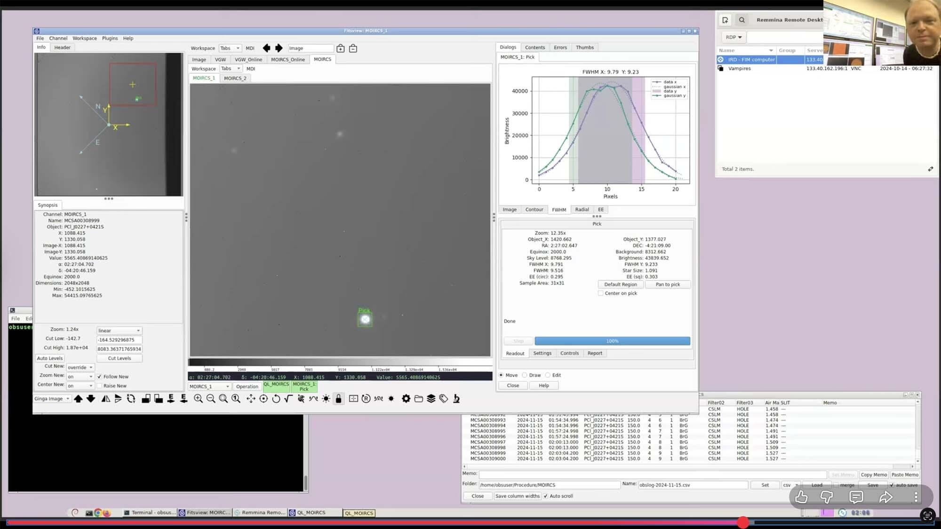941x529 pixels.
Task: Open the linear color distribution dropdown
Action: [x=119, y=331]
